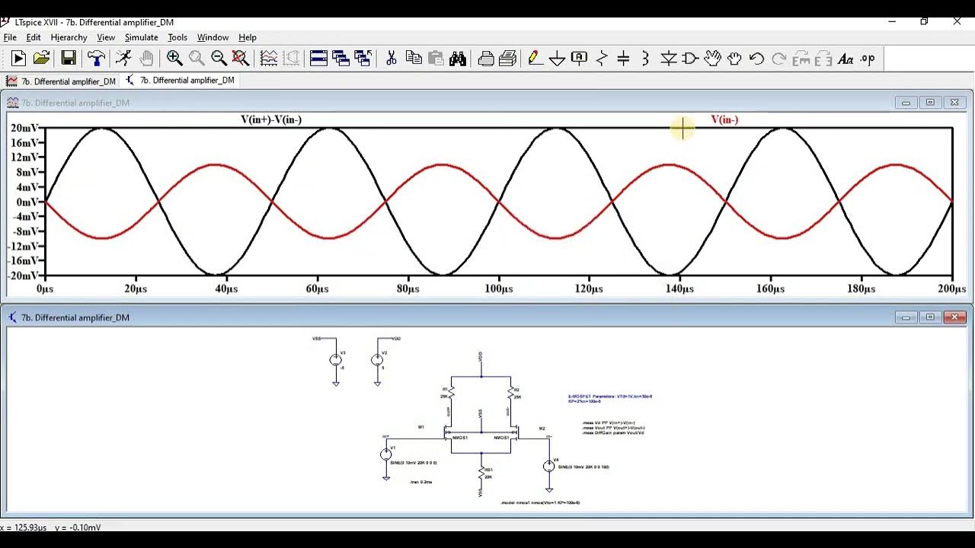This screenshot has height=548, width=975.
Task: Click the Zoom Out magnifier icon
Action: click(219, 58)
